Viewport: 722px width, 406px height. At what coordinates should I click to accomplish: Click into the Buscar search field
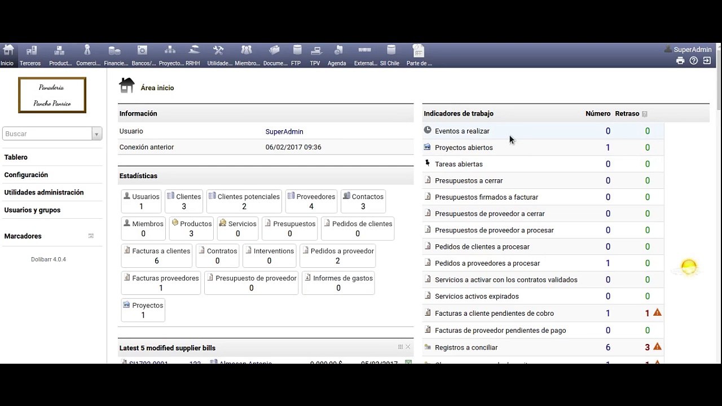tap(47, 134)
